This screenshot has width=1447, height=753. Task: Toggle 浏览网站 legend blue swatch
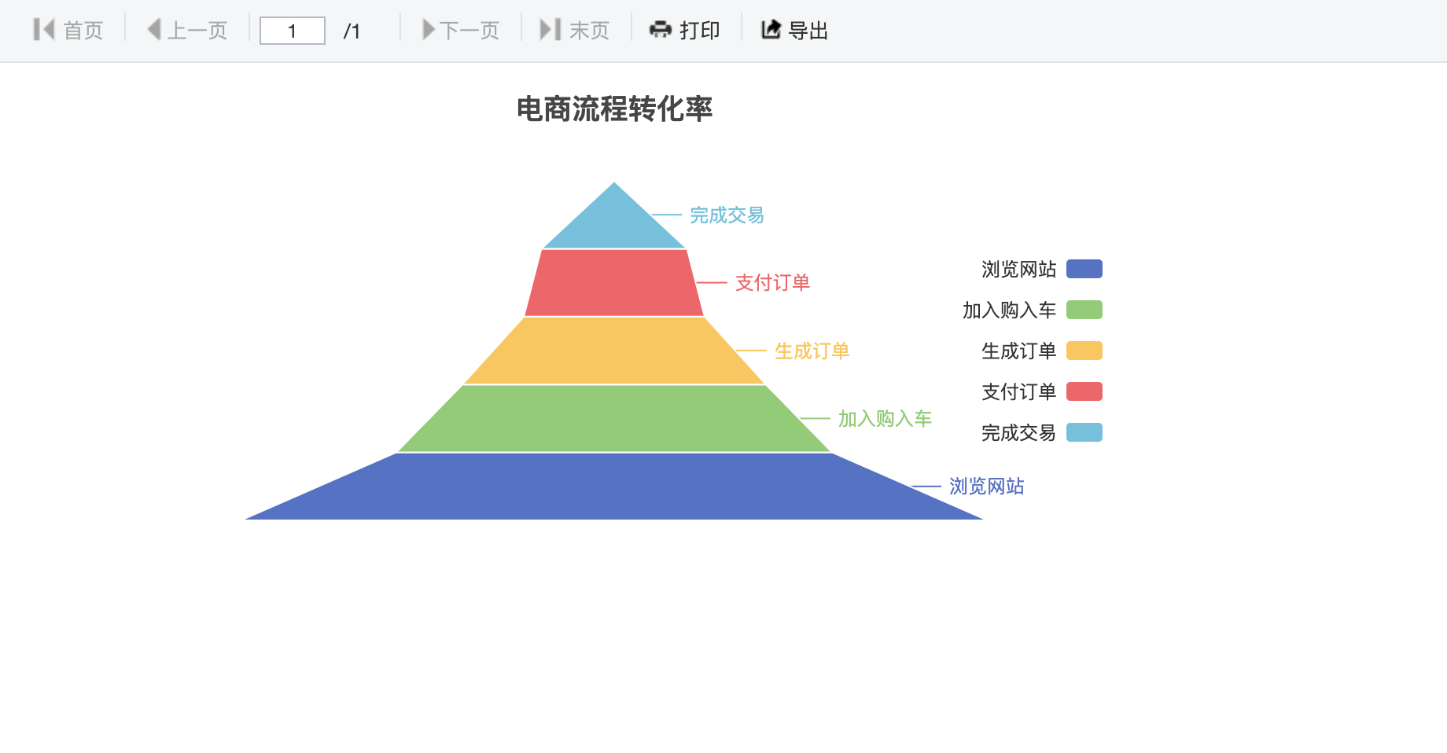point(1084,269)
